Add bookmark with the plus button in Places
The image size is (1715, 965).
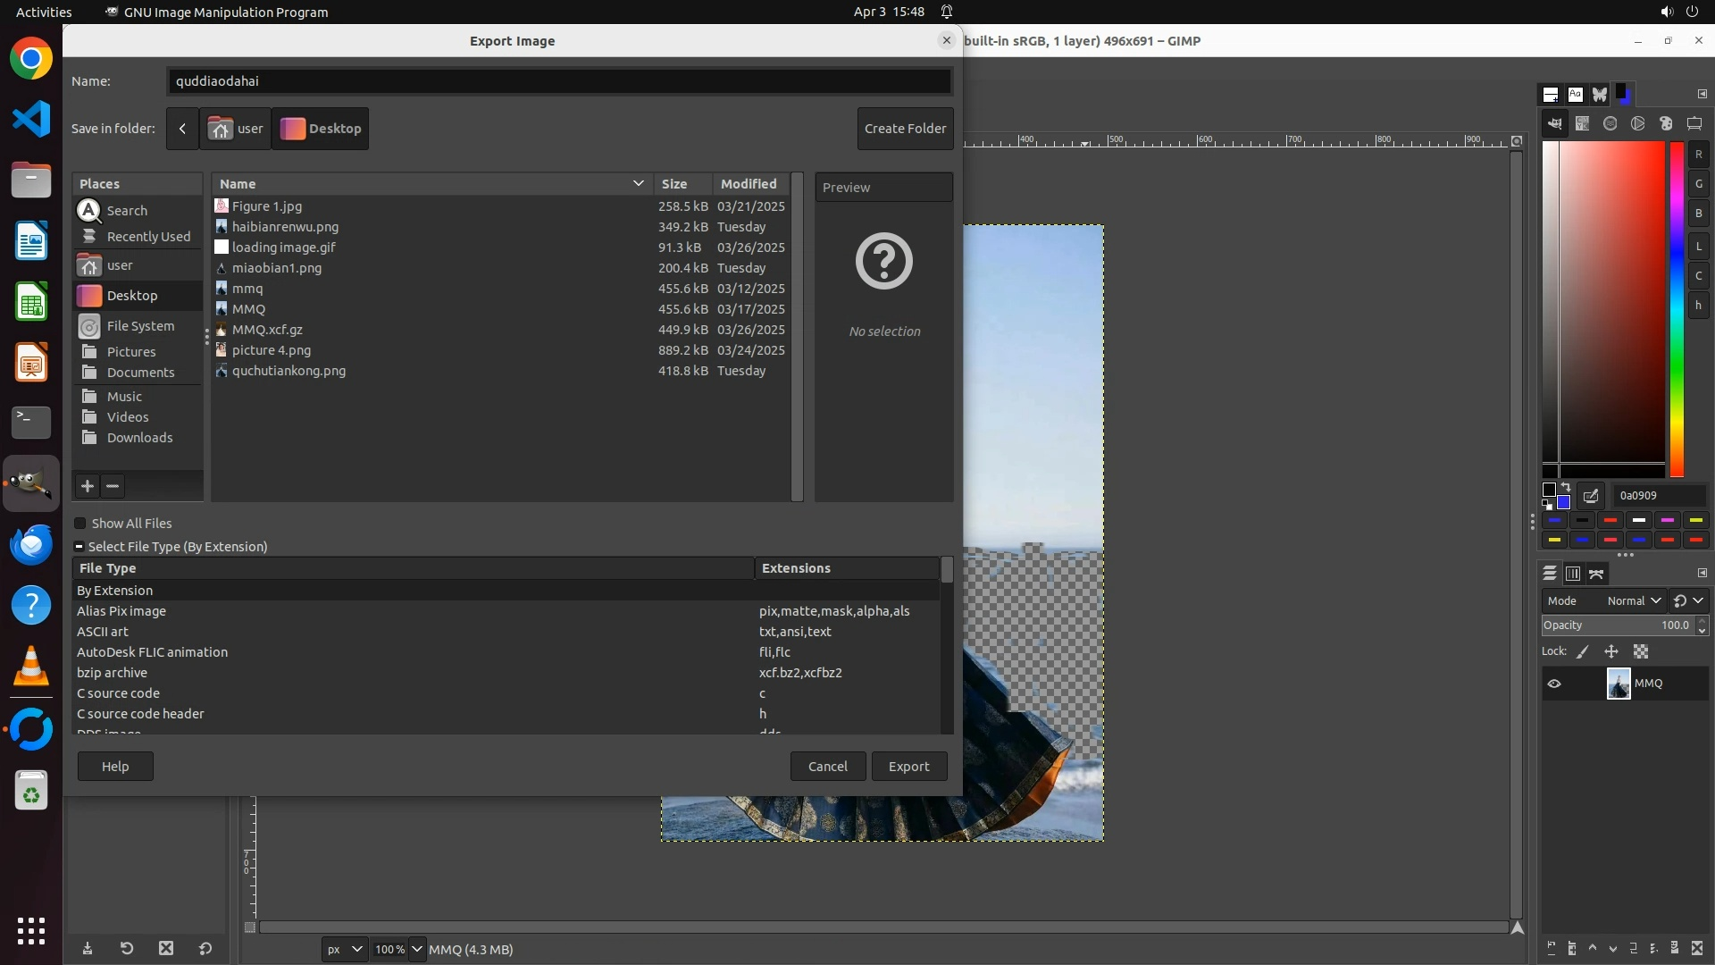point(87,486)
